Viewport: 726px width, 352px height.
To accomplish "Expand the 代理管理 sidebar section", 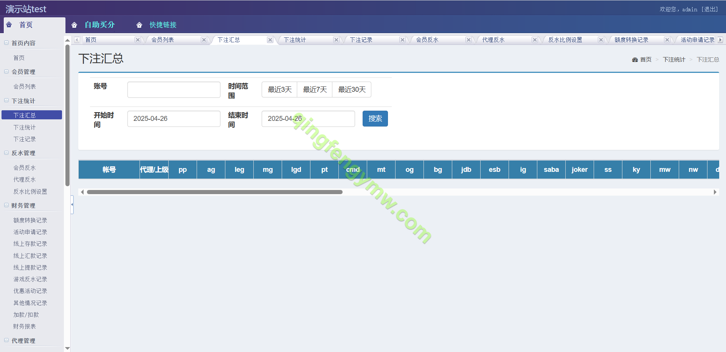I will click(x=6, y=341).
